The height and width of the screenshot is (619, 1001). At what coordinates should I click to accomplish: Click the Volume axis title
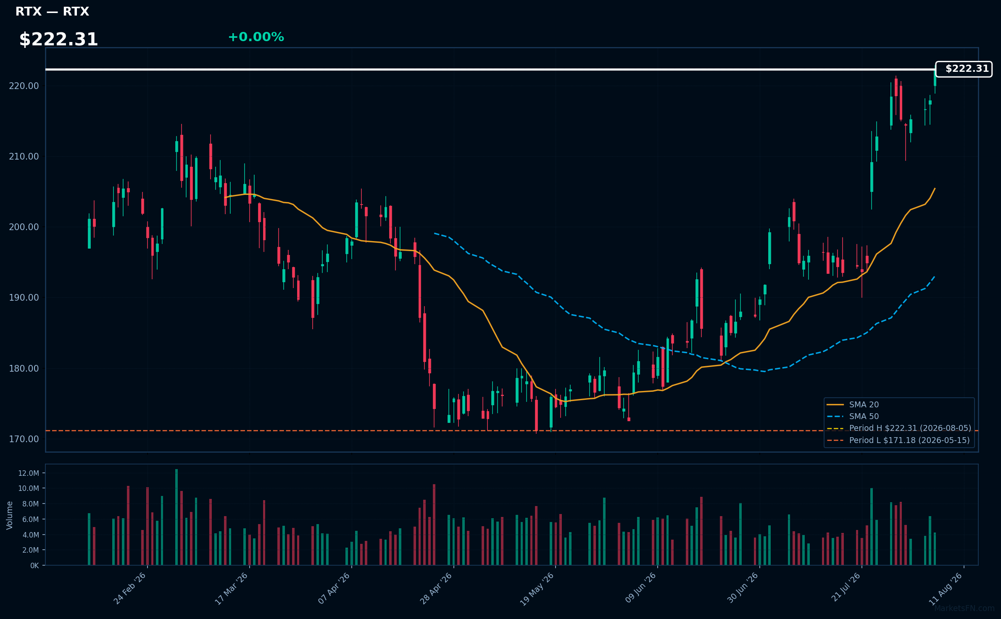[9, 515]
